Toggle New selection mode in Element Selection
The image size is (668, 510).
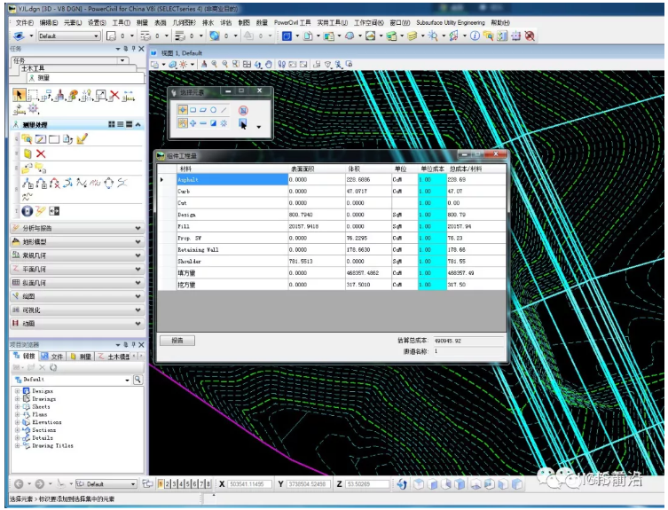[183, 123]
